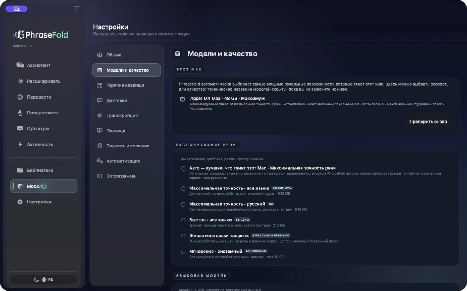Image resolution: width=467 pixels, height=291 pixels.
Task: Open the Ассистент section
Action: [44, 65]
